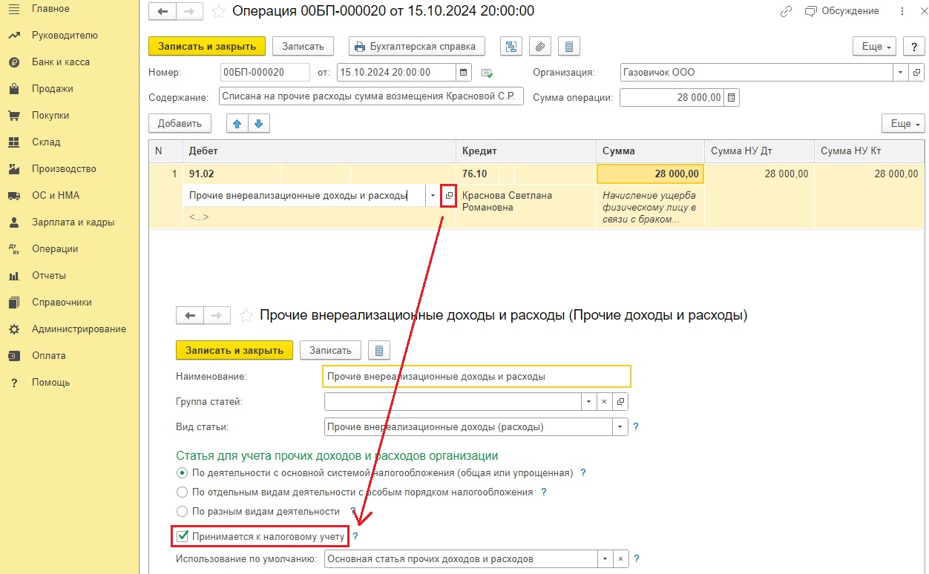Image resolution: width=929 pixels, height=574 pixels.
Task: Expand the debit subconto dropdown arrow
Action: [x=433, y=196]
